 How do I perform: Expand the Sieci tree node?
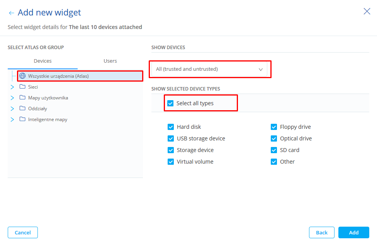tap(12, 87)
